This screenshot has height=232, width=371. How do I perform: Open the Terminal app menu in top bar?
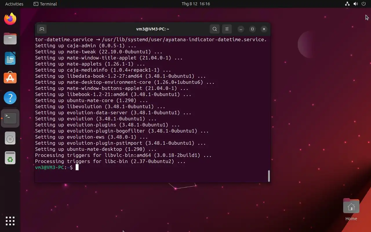pos(45,4)
